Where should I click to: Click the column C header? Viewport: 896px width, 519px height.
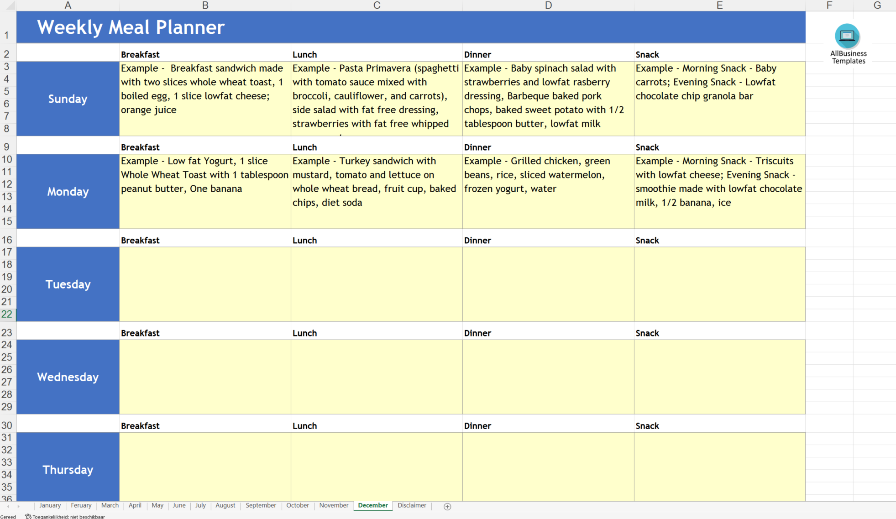tap(377, 5)
